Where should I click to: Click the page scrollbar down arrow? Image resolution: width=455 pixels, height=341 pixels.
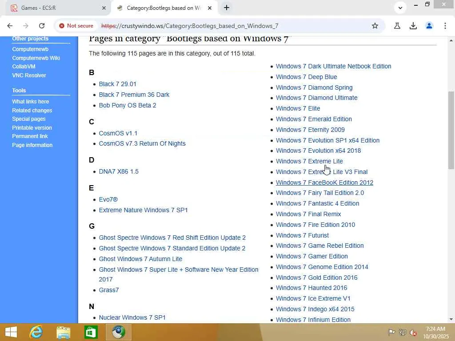pyautogui.click(x=451, y=319)
